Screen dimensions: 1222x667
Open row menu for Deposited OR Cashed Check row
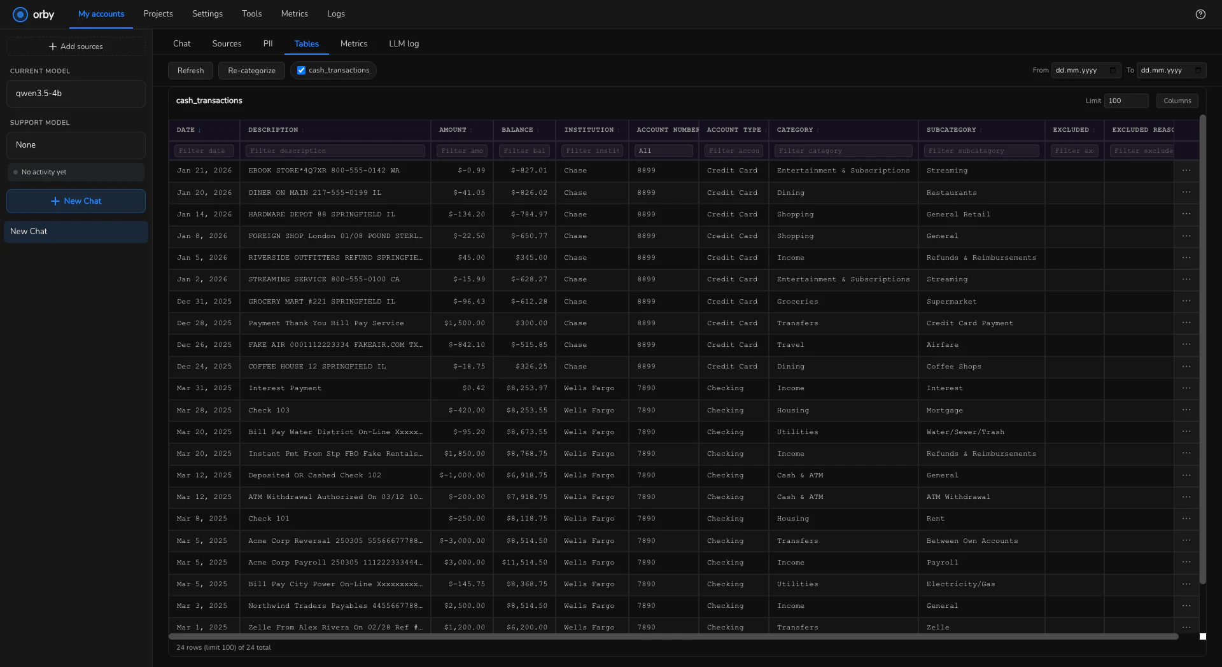click(x=1186, y=475)
